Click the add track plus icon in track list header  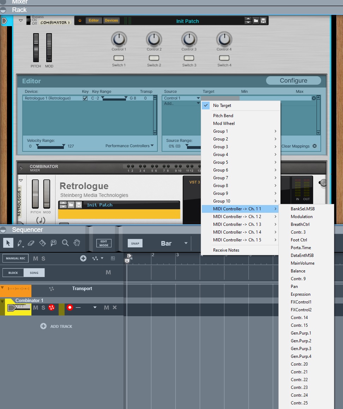tap(83, 258)
